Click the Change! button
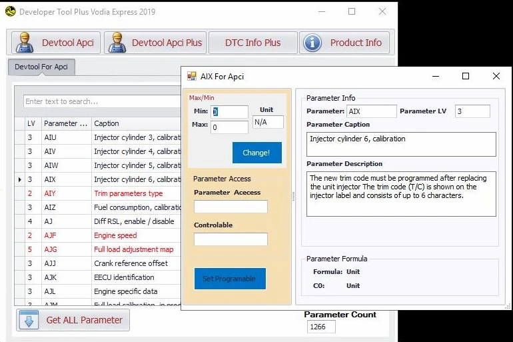This screenshot has height=342, width=513. (x=256, y=153)
